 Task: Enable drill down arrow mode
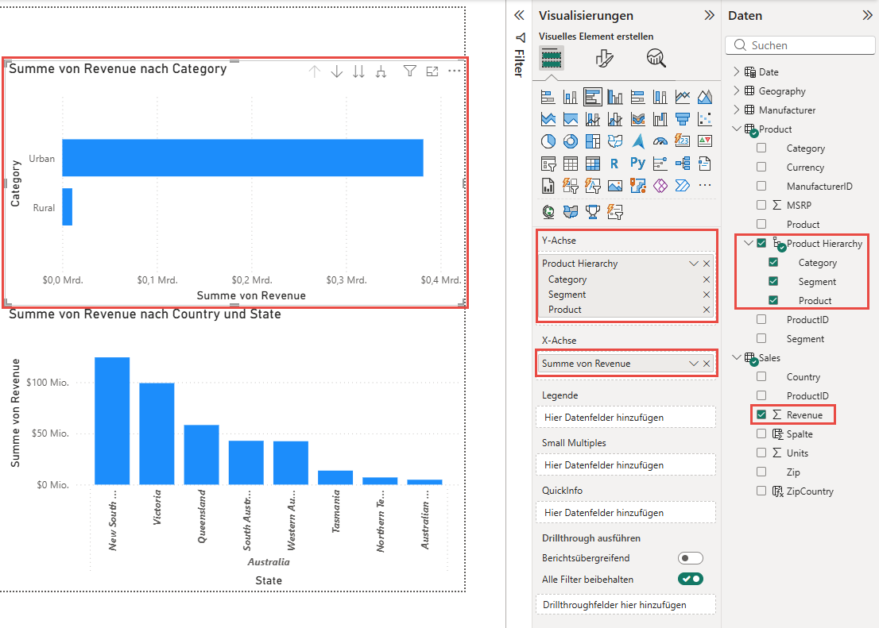336,71
